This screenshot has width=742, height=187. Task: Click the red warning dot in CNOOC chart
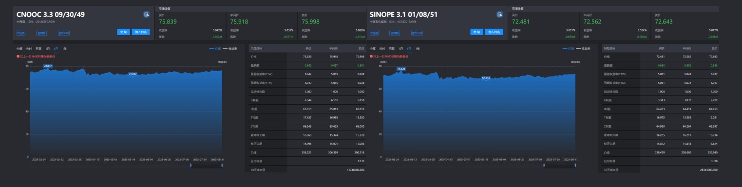click(18, 56)
